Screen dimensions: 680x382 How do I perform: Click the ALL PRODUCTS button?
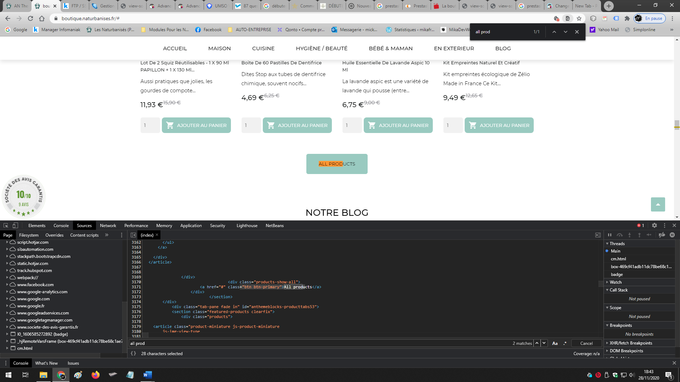[337, 164]
